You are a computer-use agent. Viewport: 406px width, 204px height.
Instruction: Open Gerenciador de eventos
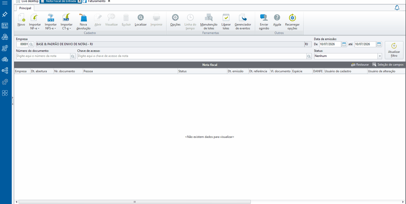click(x=243, y=22)
